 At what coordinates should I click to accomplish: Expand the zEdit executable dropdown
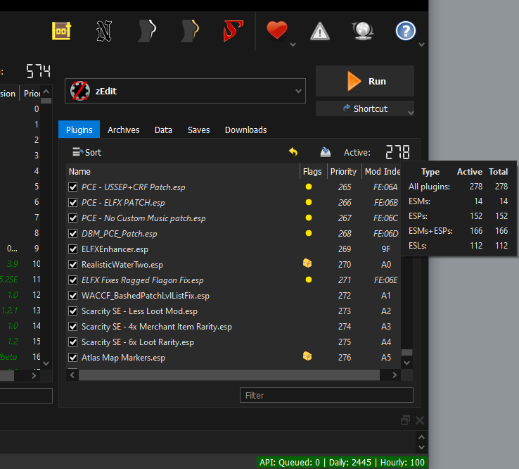coord(298,91)
